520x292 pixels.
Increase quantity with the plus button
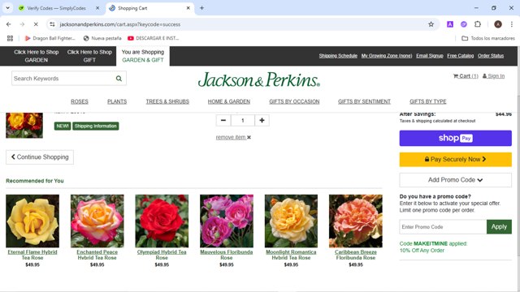(x=262, y=120)
